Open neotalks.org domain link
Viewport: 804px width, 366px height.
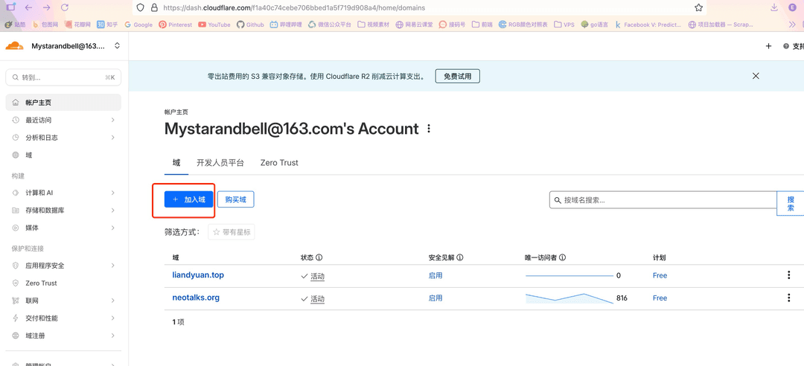click(196, 298)
